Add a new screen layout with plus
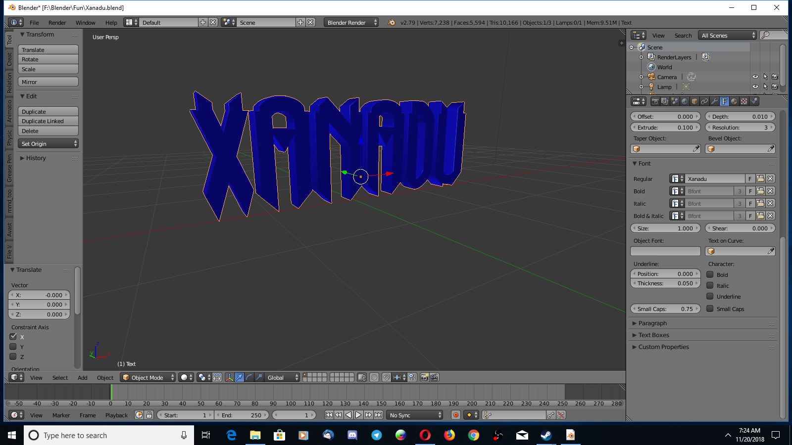The image size is (792, 445). click(202, 22)
